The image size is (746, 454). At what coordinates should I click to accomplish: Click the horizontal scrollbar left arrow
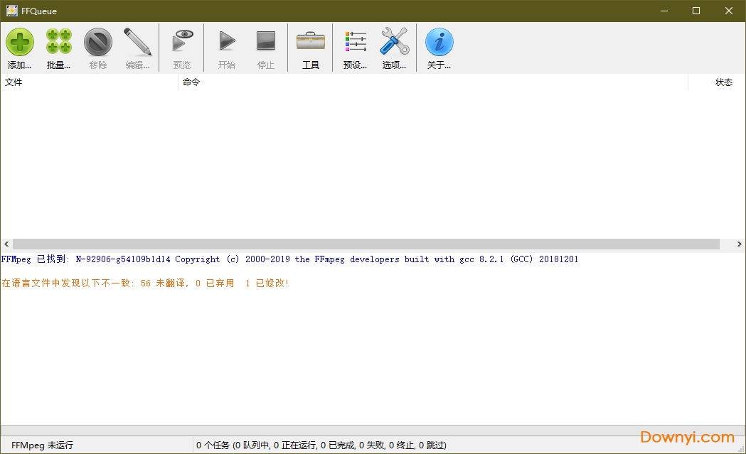tap(6, 244)
